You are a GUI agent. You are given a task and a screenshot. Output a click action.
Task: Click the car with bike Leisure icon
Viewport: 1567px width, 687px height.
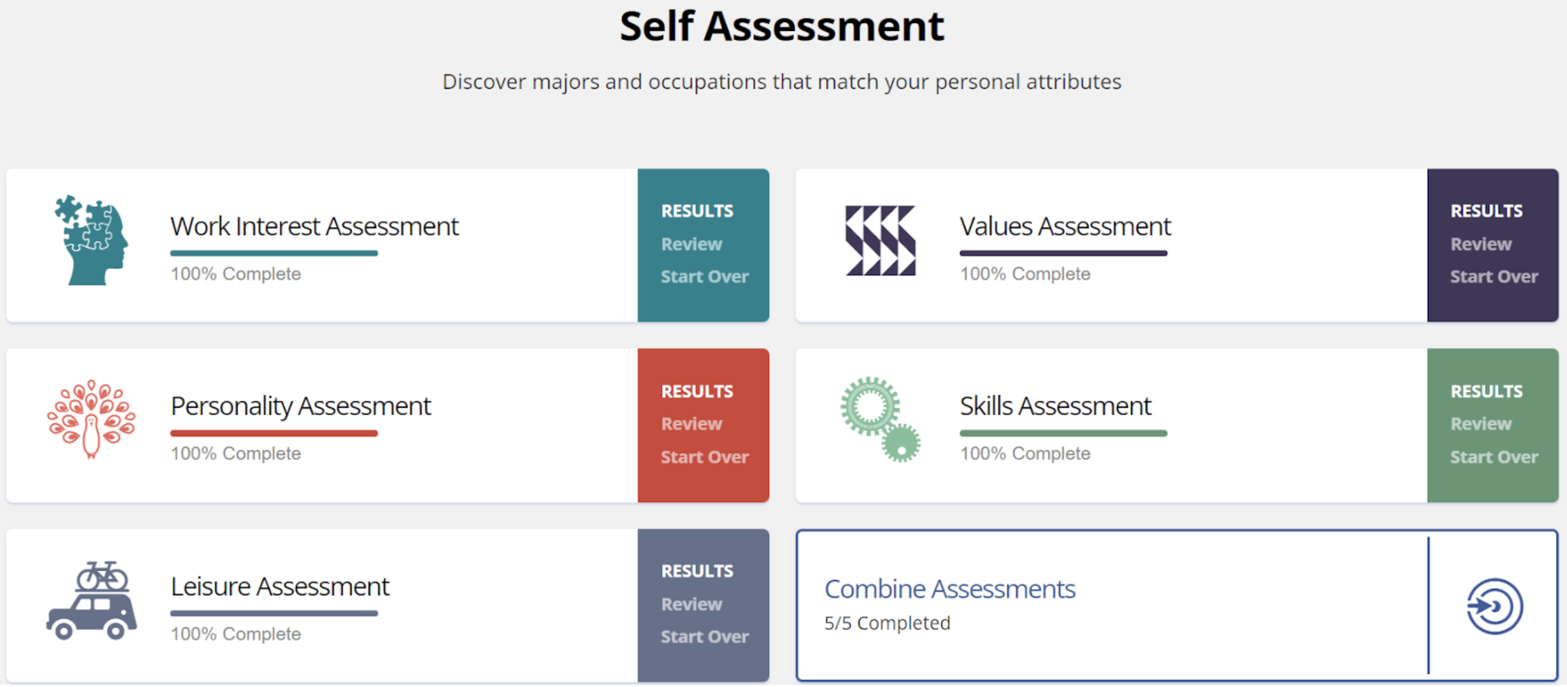[91, 600]
